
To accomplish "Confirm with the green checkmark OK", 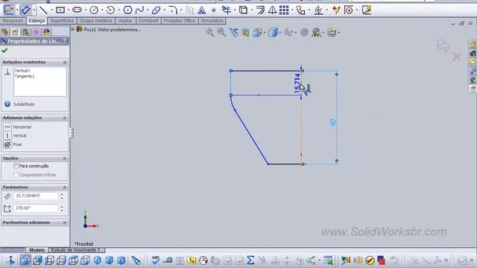I will [4, 51].
